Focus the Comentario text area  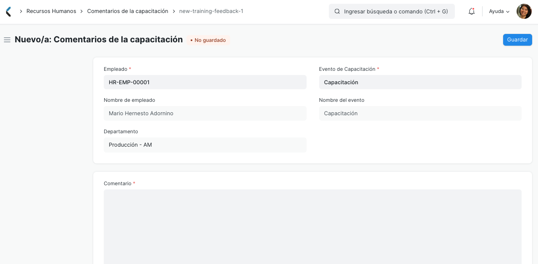(312, 227)
